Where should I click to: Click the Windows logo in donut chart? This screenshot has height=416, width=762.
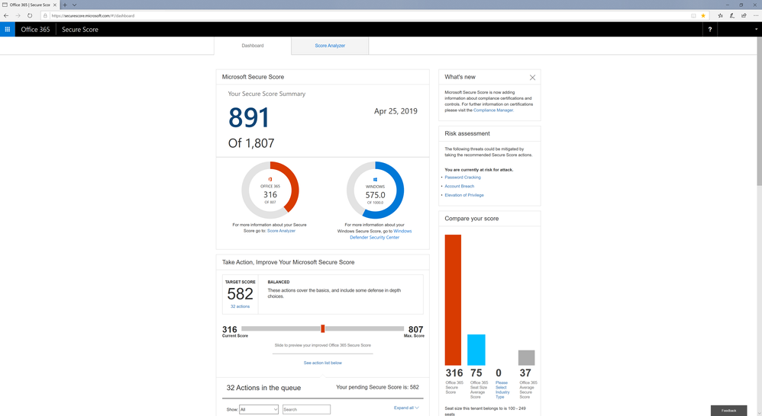(375, 179)
